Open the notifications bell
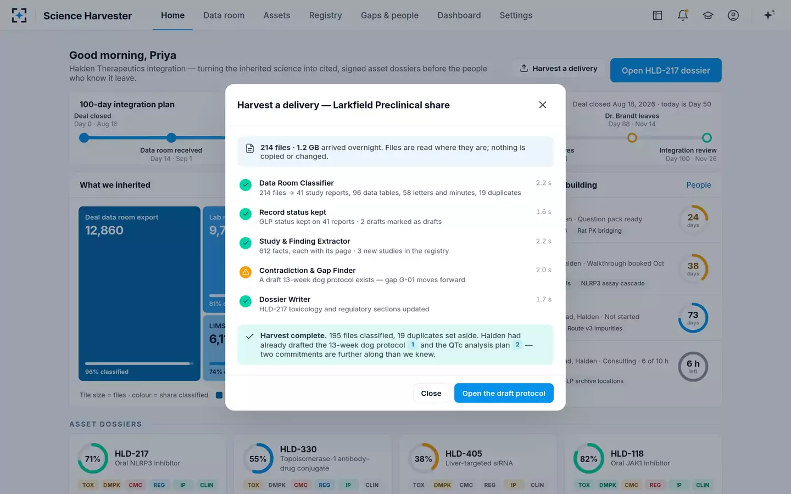Screen dimensions: 791x494 click(683, 15)
